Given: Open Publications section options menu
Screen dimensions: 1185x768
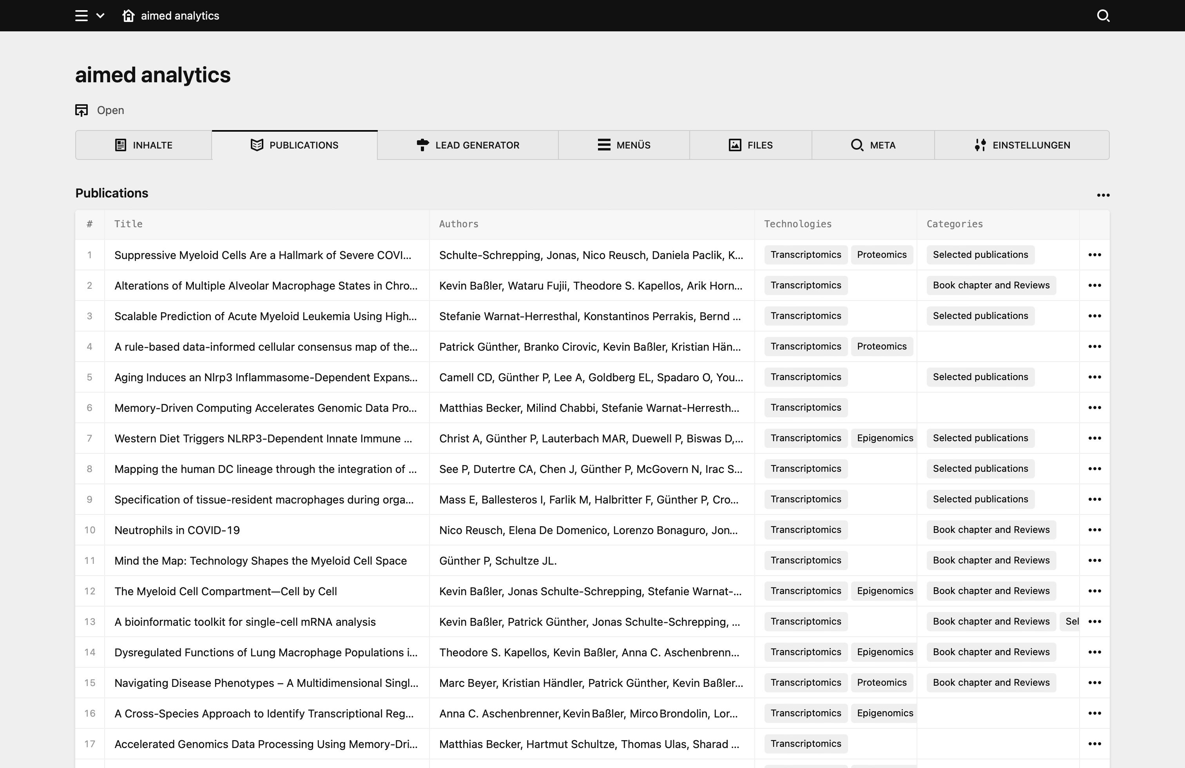Looking at the screenshot, I should point(1103,195).
